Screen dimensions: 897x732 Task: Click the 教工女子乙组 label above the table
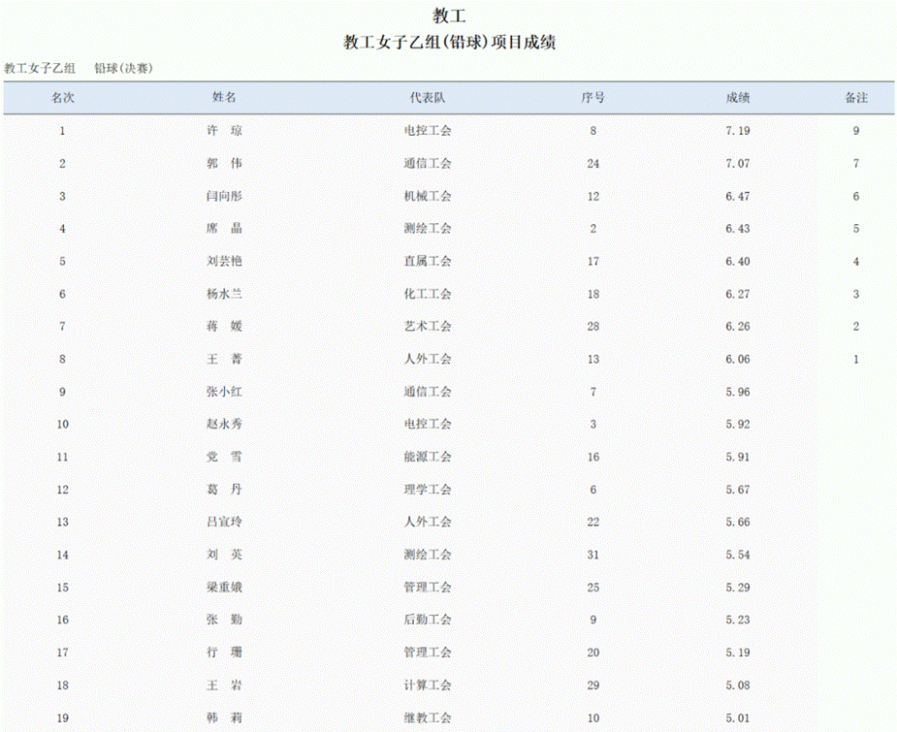pos(40,68)
